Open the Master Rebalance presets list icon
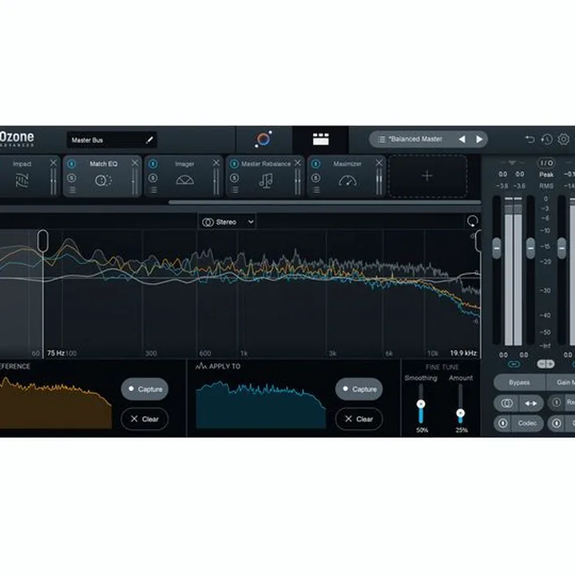575x575 pixels. click(x=235, y=189)
